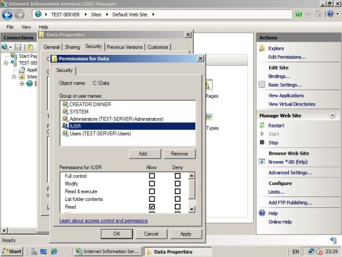Click the SYSTEM group users icon
342x257 pixels.
pos(65,111)
